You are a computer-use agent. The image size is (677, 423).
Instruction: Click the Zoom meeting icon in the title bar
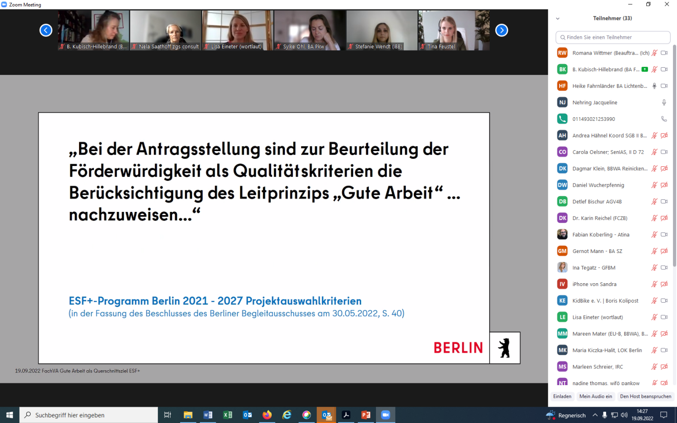(5, 5)
